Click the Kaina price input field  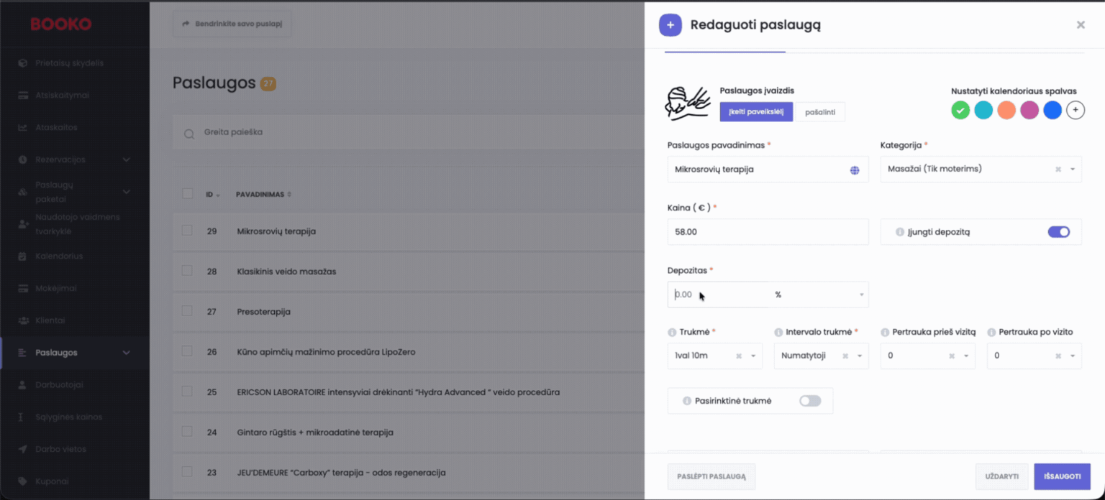(x=768, y=232)
